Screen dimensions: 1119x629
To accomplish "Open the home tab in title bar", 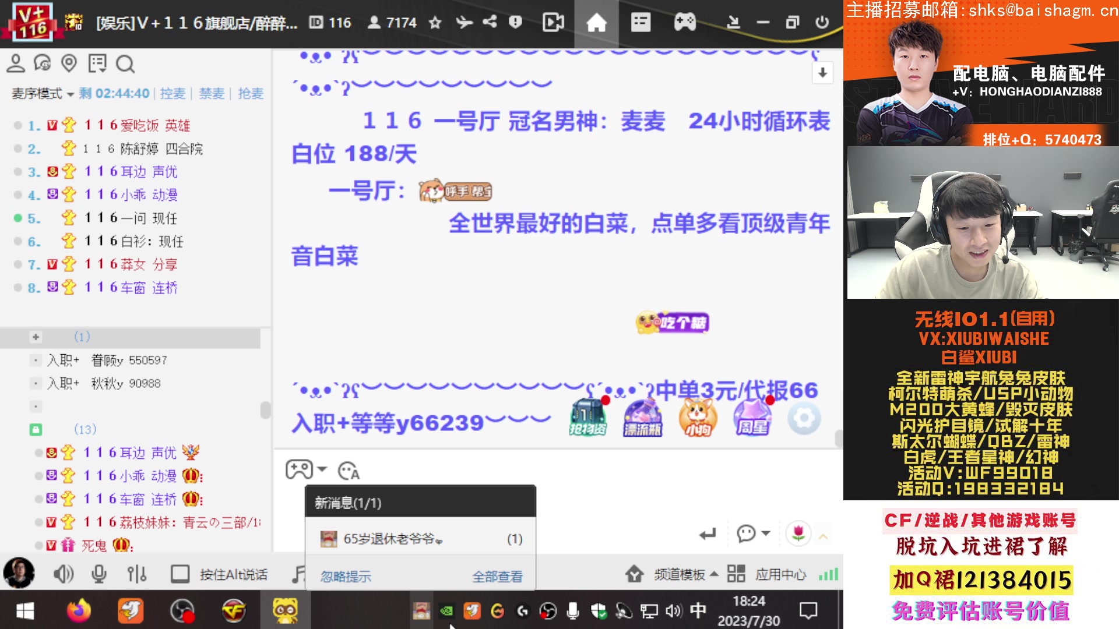I will point(596,23).
